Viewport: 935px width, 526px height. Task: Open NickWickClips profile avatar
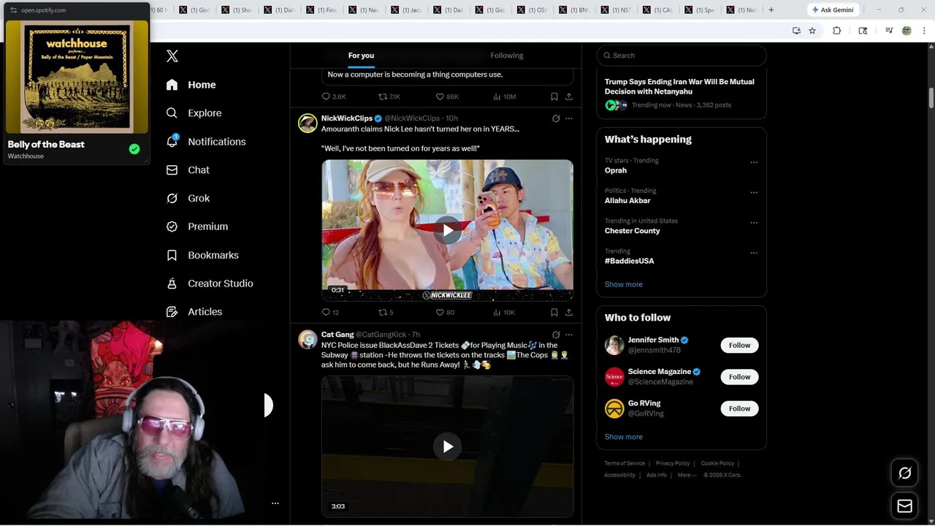click(x=308, y=123)
